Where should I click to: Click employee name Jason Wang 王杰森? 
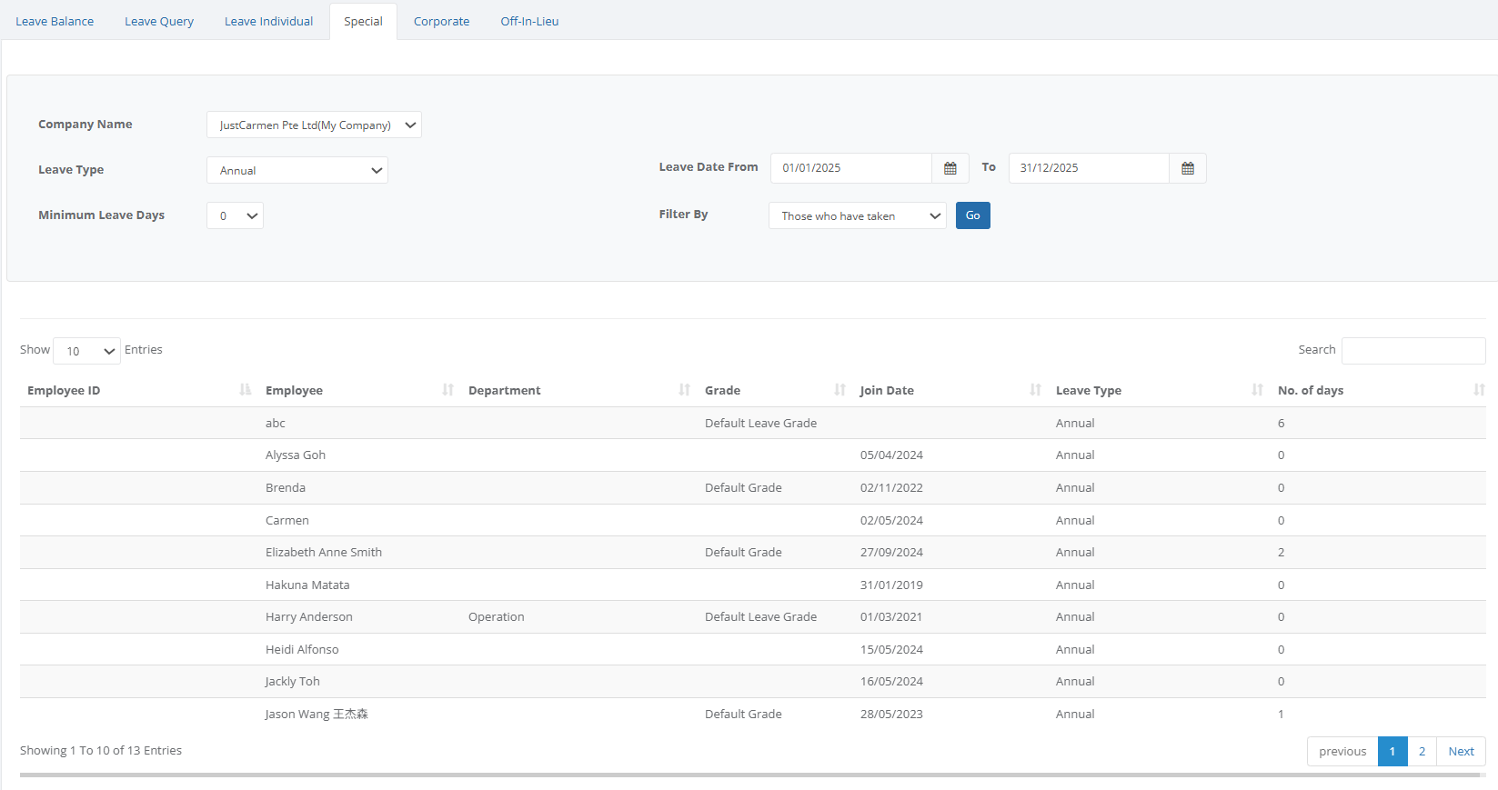point(317,714)
